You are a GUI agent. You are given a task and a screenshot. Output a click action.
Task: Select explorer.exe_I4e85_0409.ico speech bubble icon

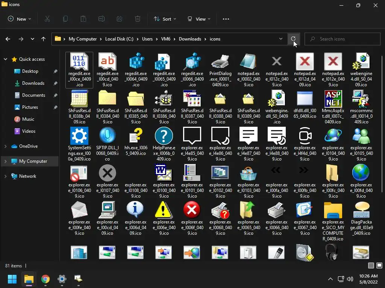coord(192,144)
